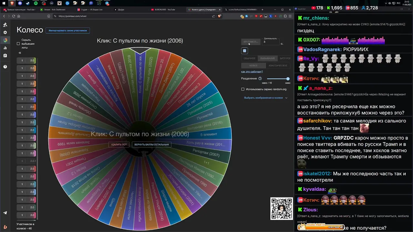Image resolution: width=413 pixels, height=232 pixels.
Task: Click the Brave shields lion icon
Action: 219,16
